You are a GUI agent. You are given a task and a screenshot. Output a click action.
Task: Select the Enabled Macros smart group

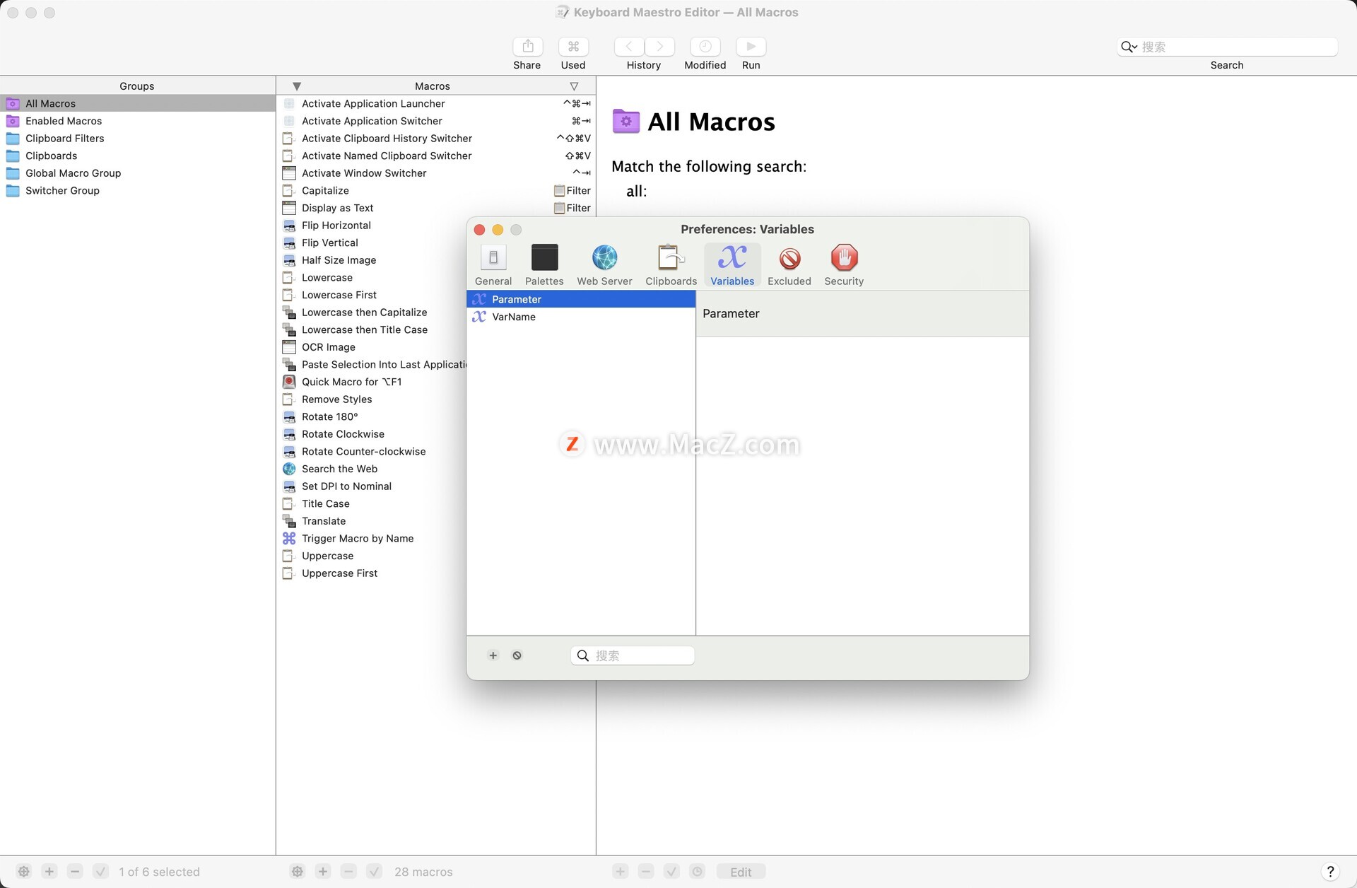tap(138, 121)
